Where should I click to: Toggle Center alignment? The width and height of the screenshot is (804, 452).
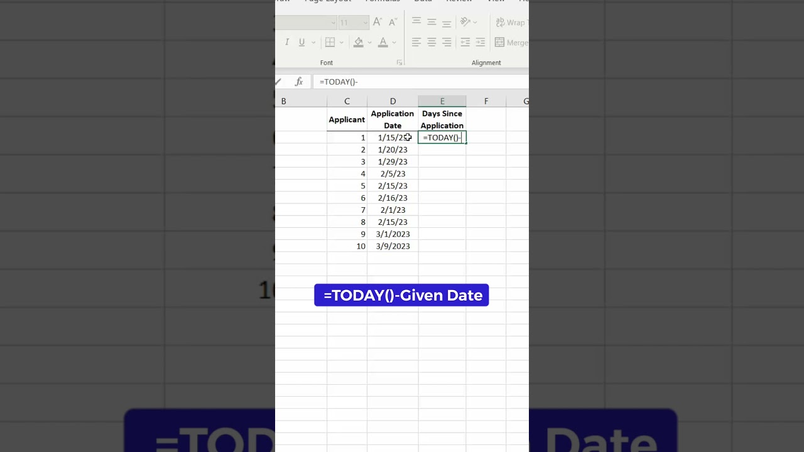pos(431,41)
